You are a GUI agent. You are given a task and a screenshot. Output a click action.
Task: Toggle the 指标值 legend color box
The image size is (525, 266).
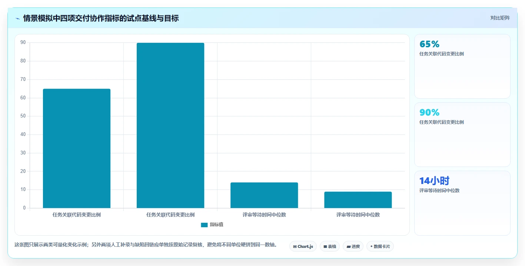204,225
